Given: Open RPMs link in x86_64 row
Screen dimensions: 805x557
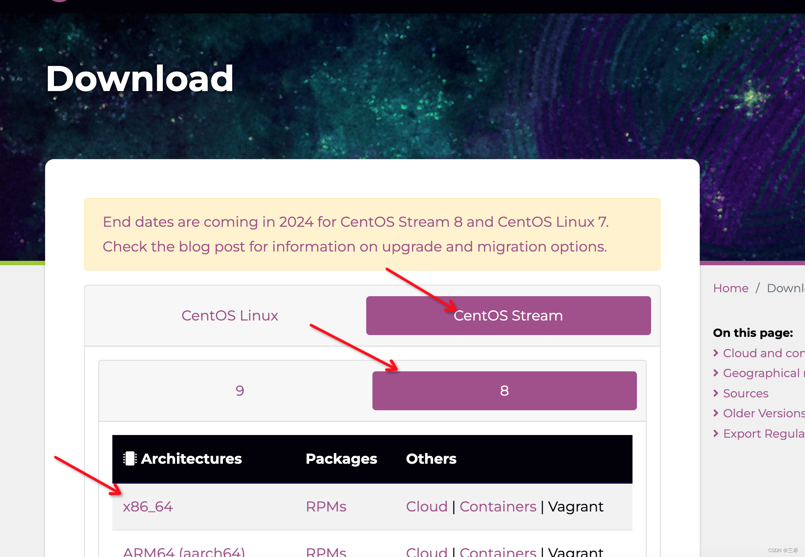Looking at the screenshot, I should point(326,507).
